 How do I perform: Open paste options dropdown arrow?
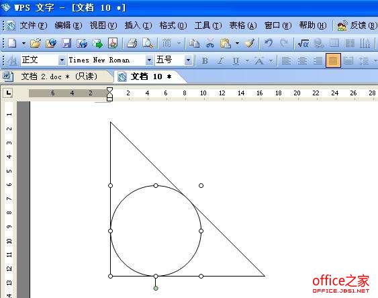[237, 44]
